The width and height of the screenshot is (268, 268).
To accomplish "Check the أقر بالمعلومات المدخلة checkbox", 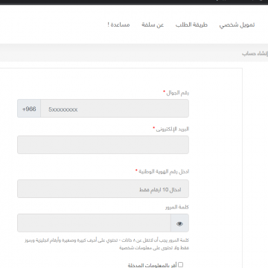I will coord(181,265).
